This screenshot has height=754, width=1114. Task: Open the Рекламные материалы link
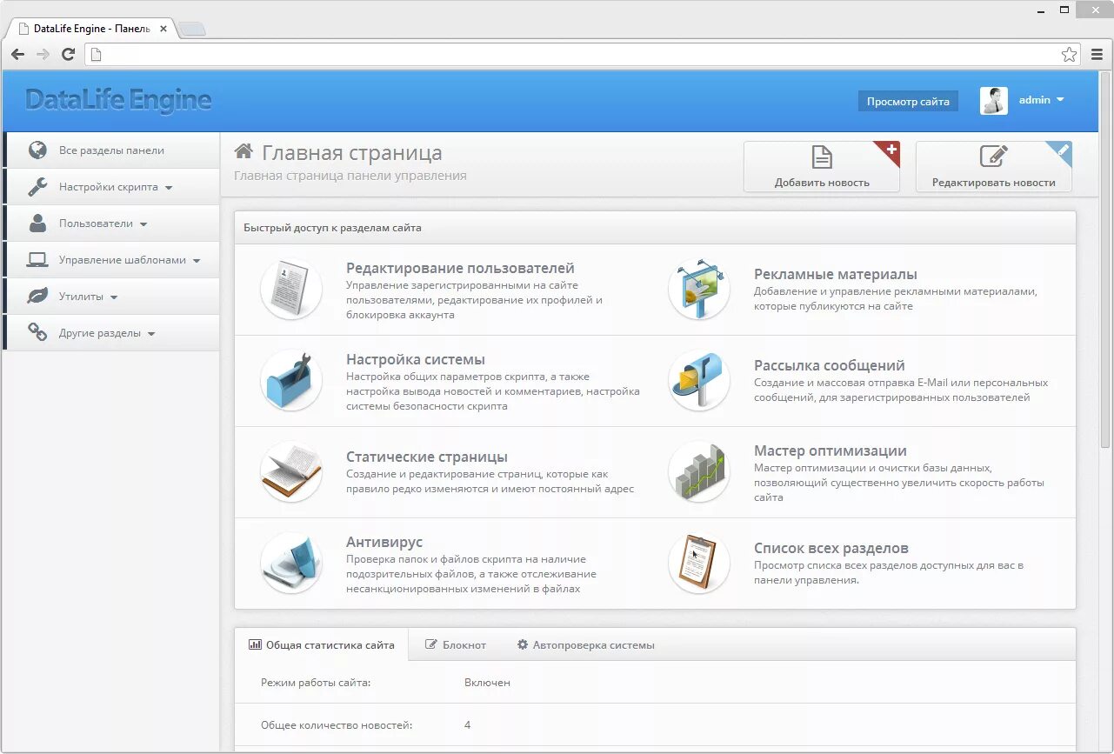(x=836, y=274)
